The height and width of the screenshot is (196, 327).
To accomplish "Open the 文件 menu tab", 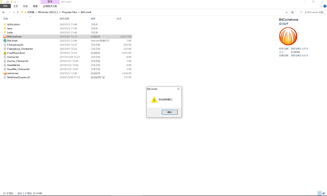I will 5,7.
